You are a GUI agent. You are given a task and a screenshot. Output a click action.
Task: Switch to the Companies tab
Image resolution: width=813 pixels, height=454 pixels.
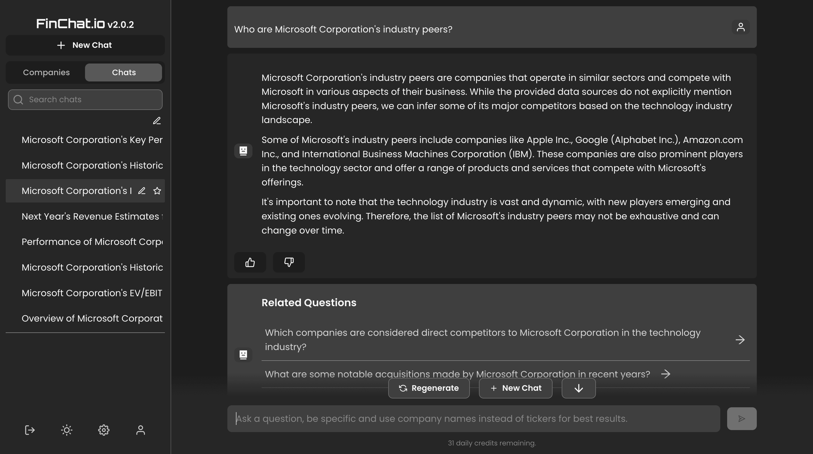point(46,72)
